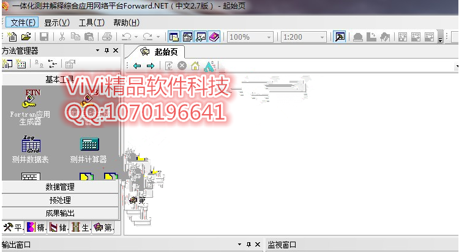Image resolution: width=459 pixels, height=252 pixels.
Task: Open a file with the folder icon
Action: click(x=26, y=37)
